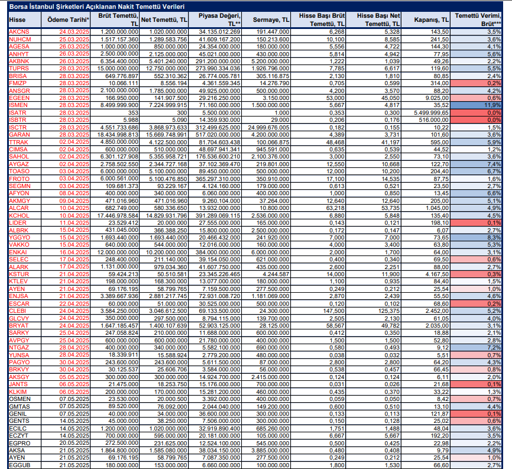Click the table title Borsa İstanbul Şirketleri Açıklanan Nakit Temettü Verileri
The image size is (512, 469).
coord(97,7)
